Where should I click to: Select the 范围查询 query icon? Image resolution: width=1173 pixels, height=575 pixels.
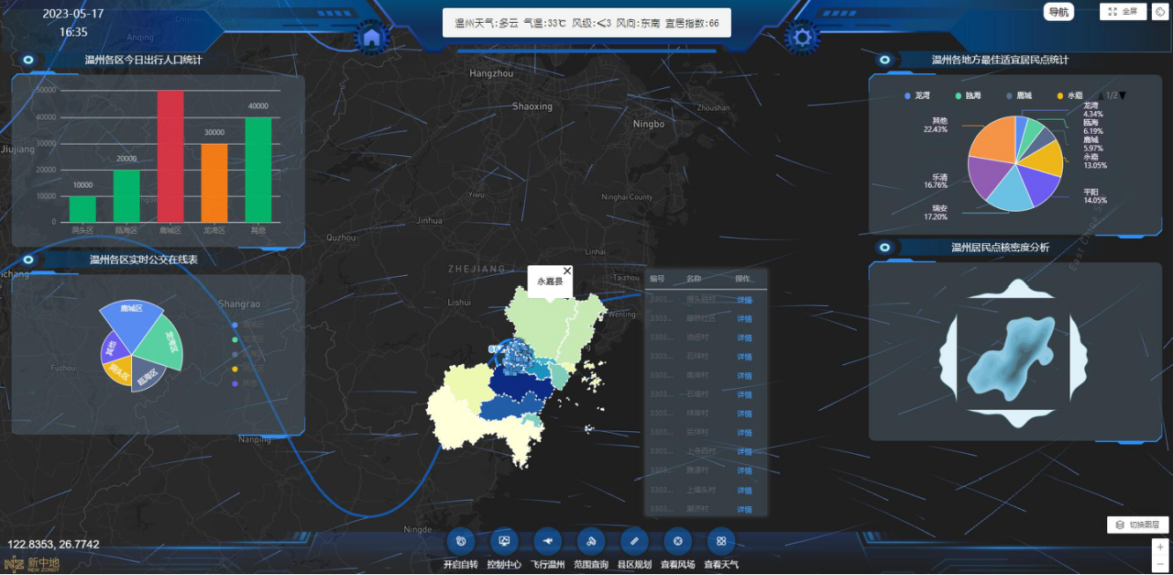[591, 541]
